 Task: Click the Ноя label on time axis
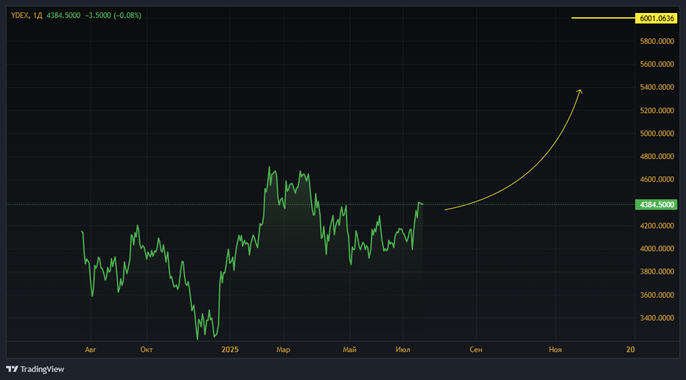click(x=555, y=350)
